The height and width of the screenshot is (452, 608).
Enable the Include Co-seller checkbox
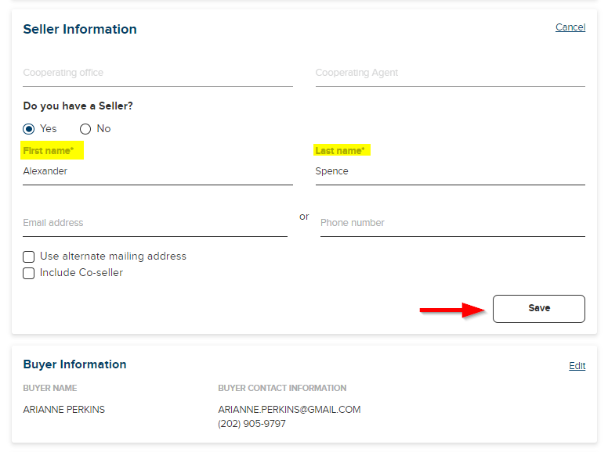pyautogui.click(x=29, y=273)
